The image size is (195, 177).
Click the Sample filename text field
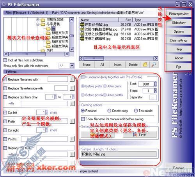pos(119,154)
